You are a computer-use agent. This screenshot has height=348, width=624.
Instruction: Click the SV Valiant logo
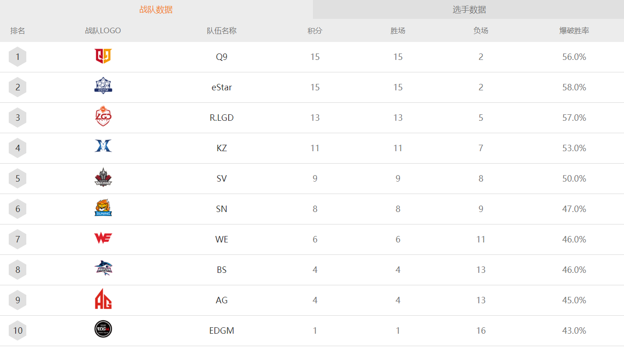point(103,177)
